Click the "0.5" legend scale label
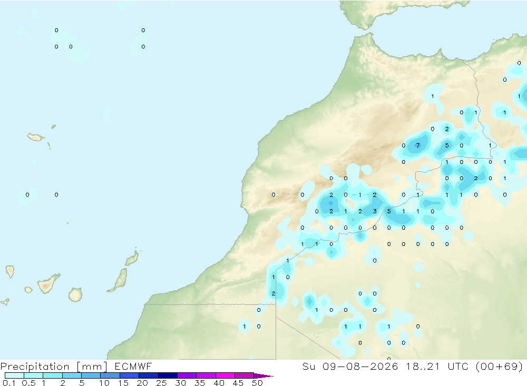527x386 pixels. [28, 383]
